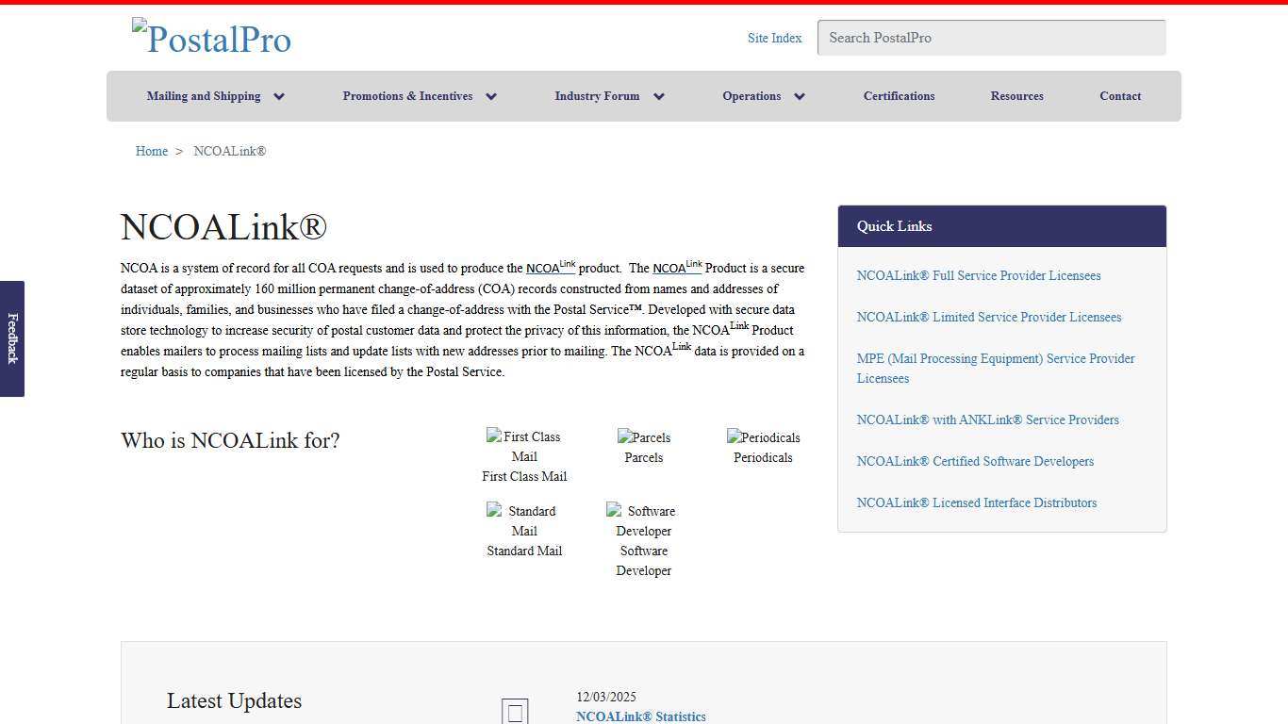Click the Software Developer icon

(643, 520)
